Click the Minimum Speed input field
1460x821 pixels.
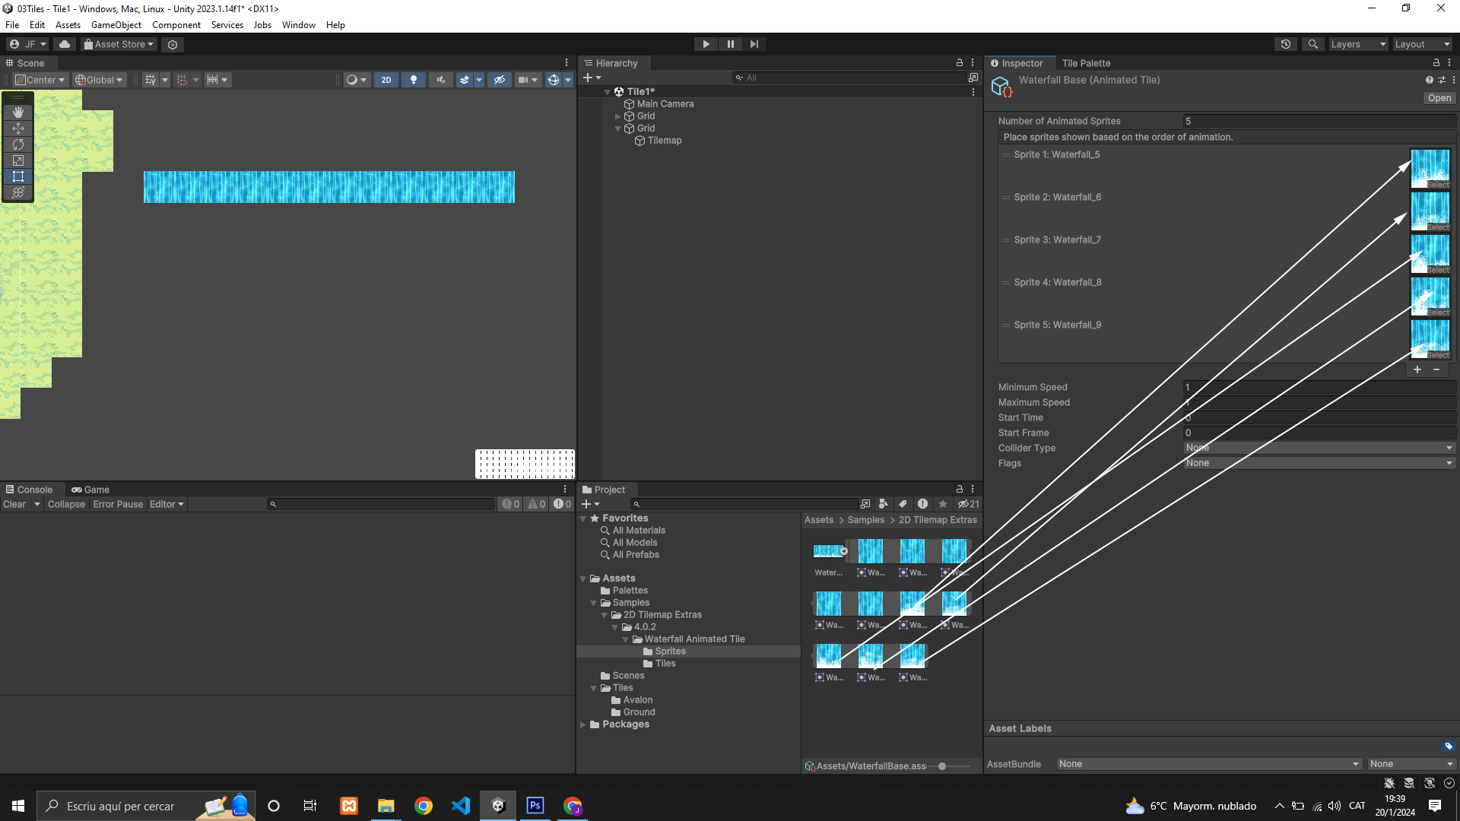pos(1319,387)
